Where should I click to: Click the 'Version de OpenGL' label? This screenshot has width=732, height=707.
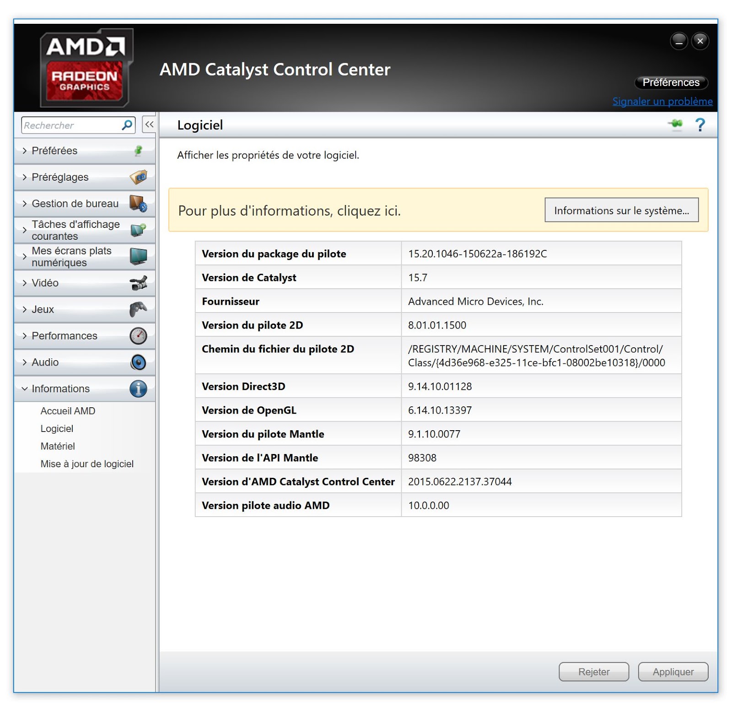tap(249, 410)
